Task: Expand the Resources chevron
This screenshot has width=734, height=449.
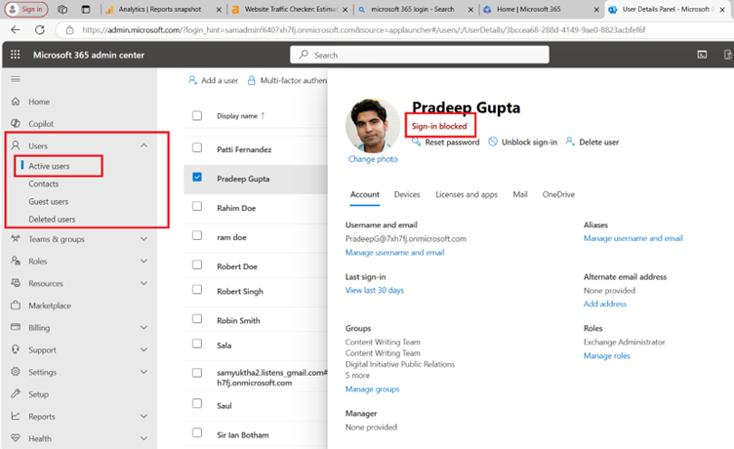Action: click(143, 283)
